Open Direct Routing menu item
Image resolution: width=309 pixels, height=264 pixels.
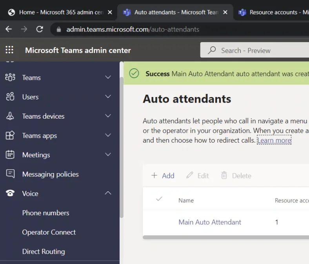point(44,251)
